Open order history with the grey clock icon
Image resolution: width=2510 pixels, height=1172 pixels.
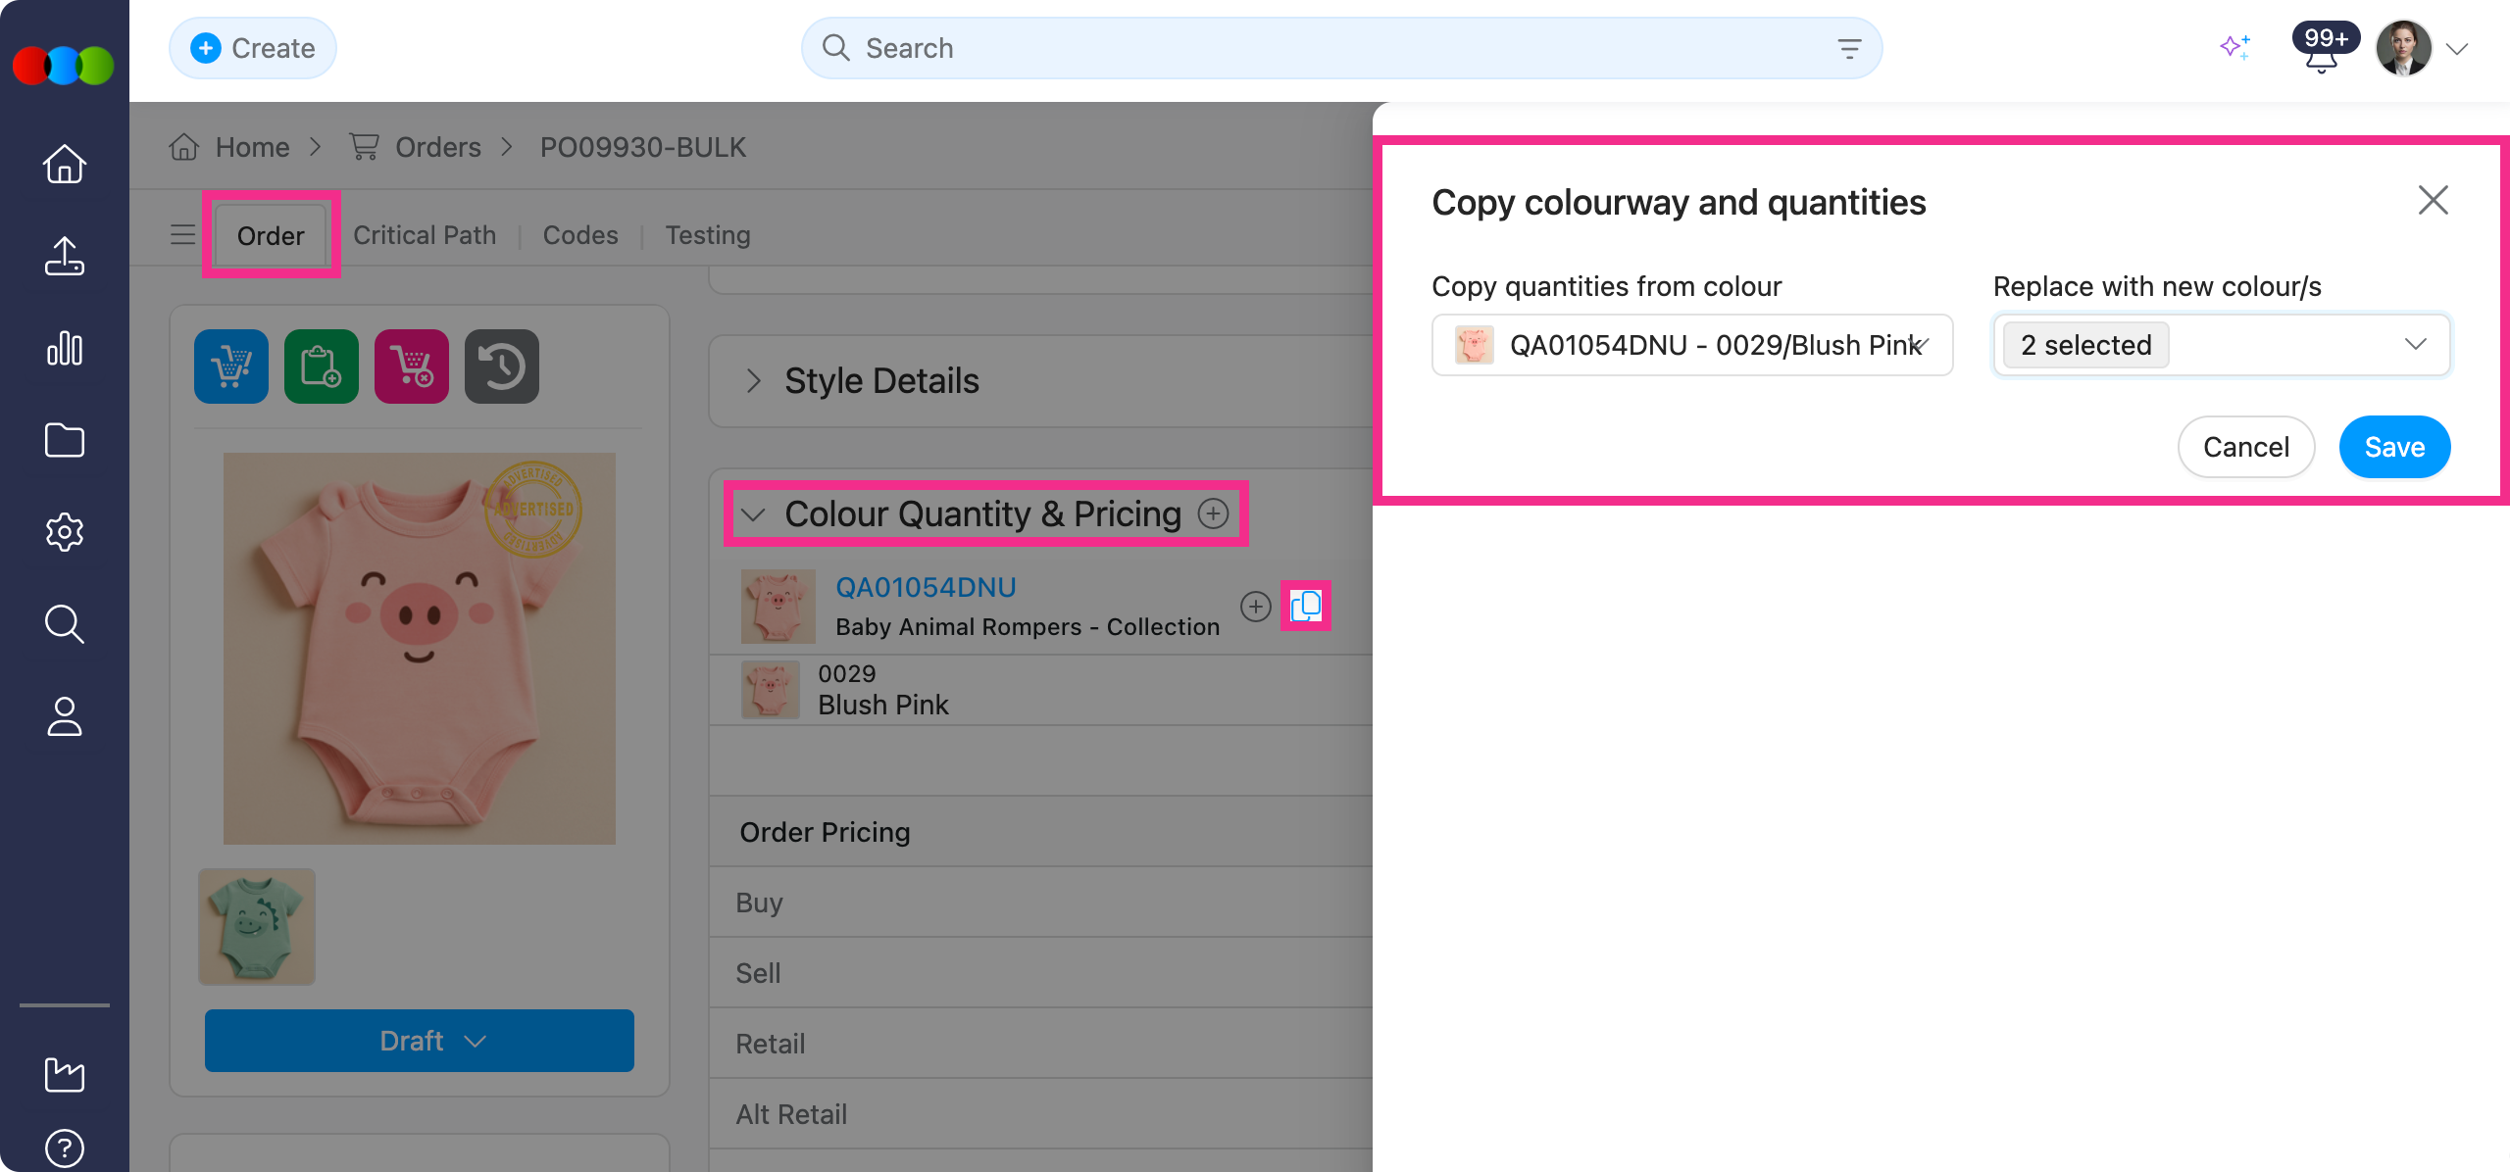501,366
